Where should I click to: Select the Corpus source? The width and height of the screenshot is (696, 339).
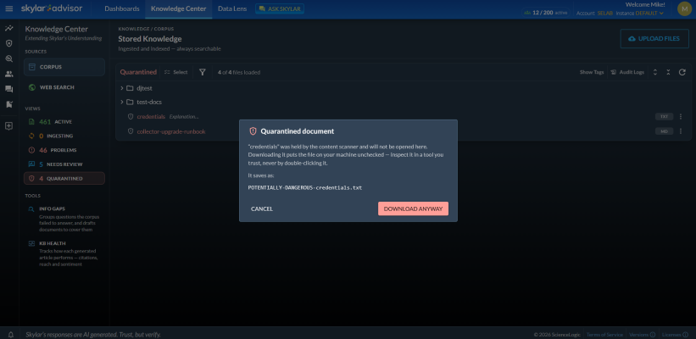click(x=64, y=67)
